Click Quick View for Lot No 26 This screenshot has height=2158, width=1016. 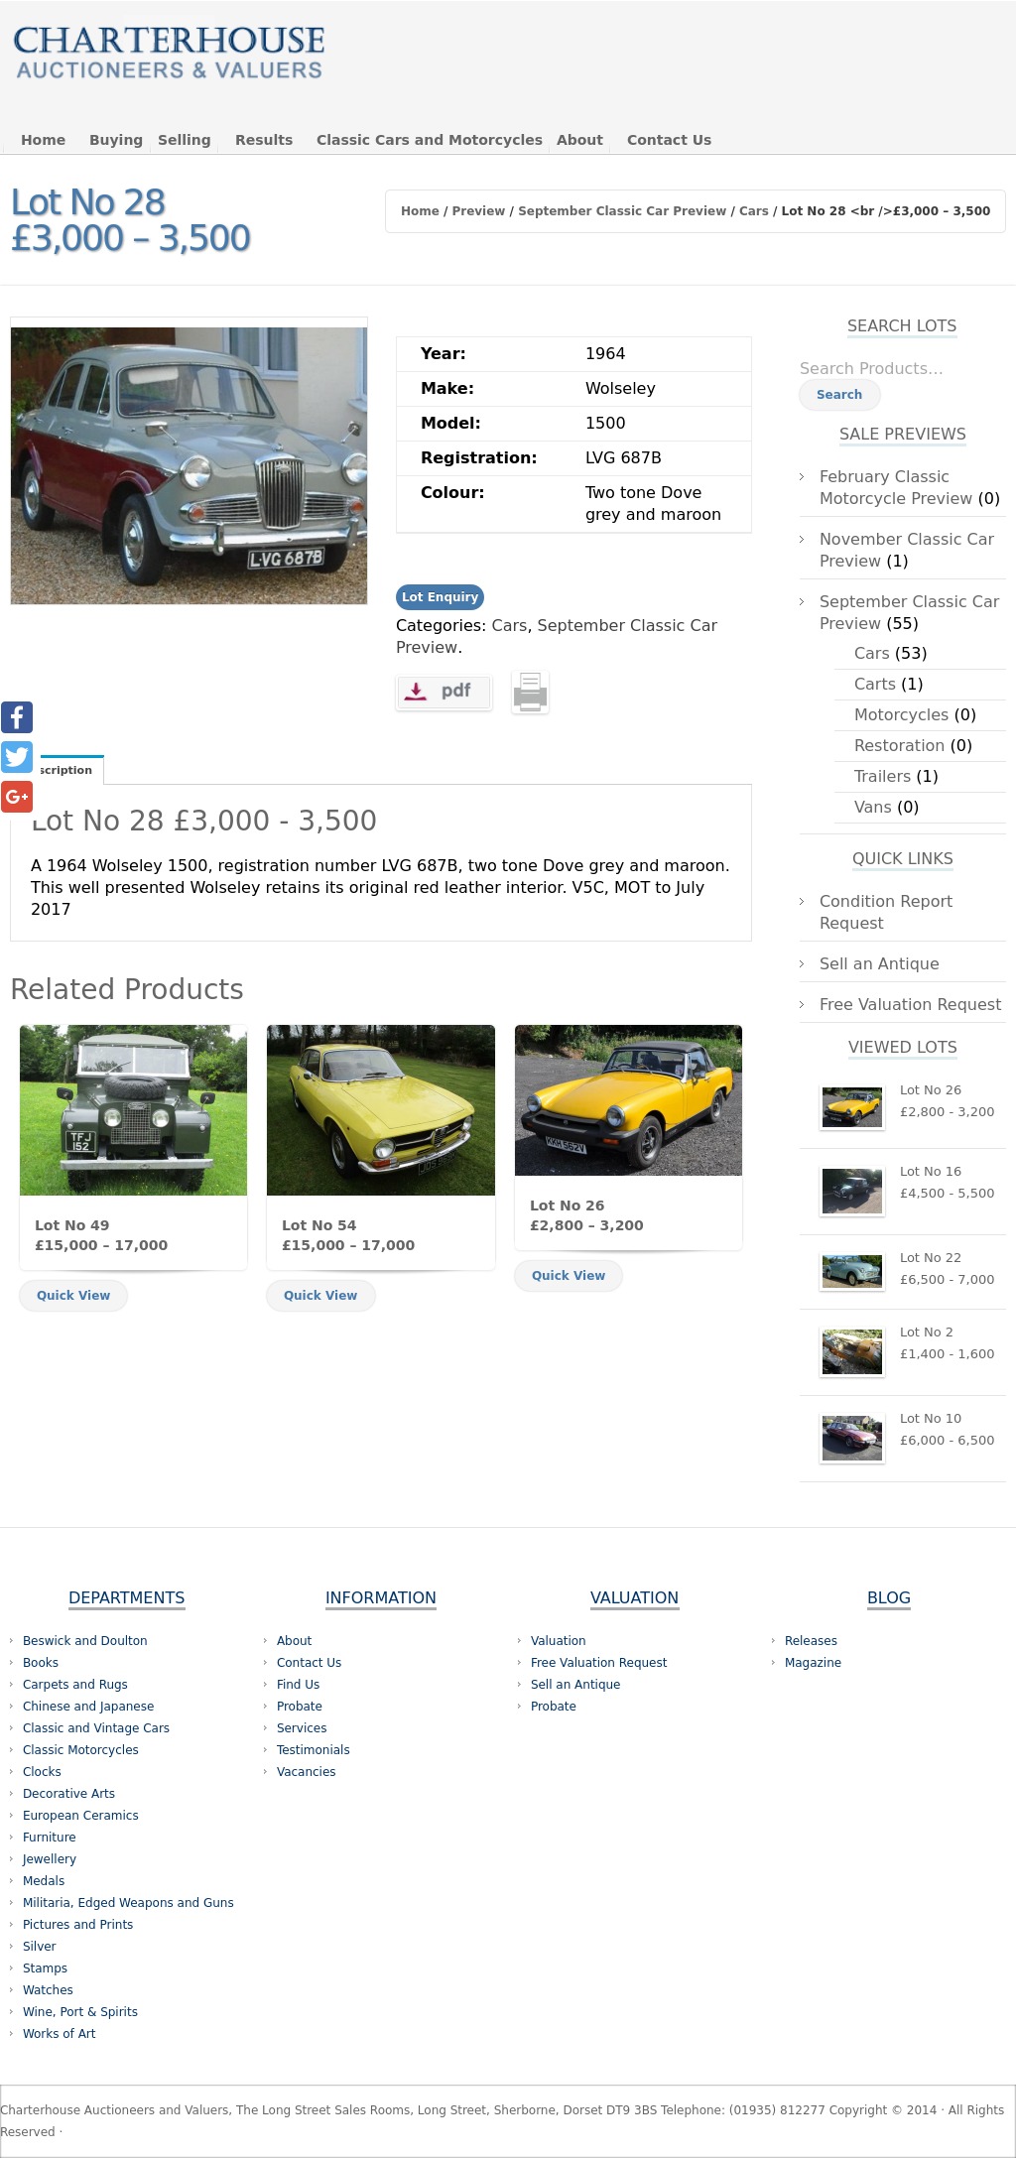pyautogui.click(x=569, y=1275)
